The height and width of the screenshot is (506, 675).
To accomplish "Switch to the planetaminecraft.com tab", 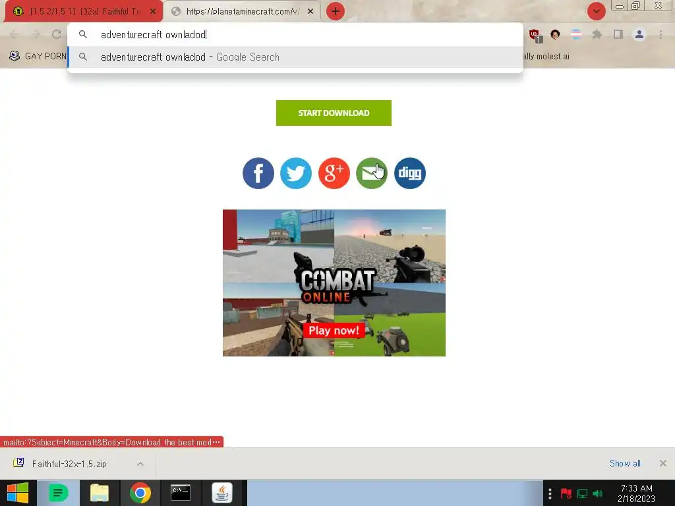I will coord(242,12).
